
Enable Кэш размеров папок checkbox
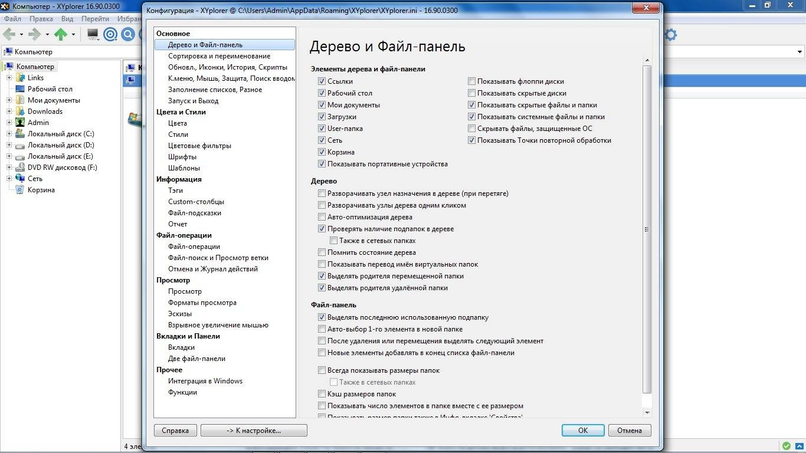322,394
